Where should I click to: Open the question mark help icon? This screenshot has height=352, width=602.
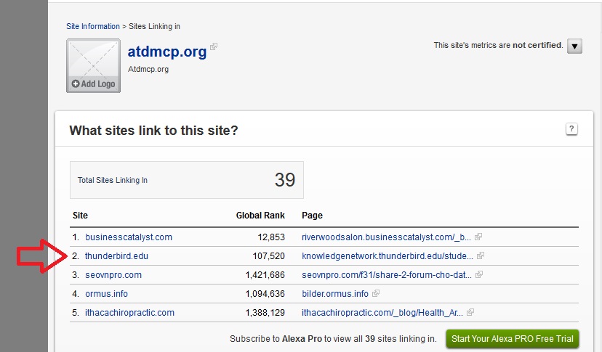click(571, 129)
